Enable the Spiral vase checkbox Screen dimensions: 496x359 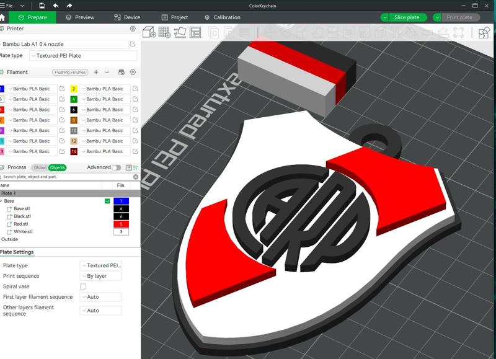point(83,286)
